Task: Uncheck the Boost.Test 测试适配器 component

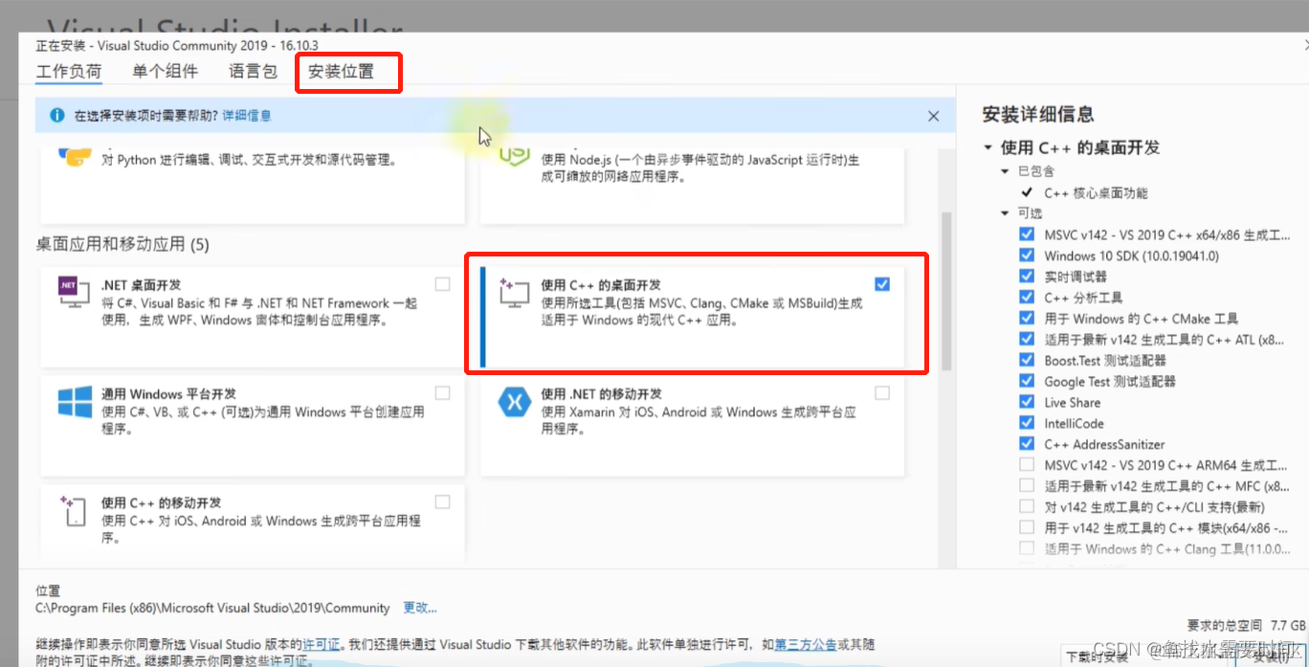Action: [1026, 360]
